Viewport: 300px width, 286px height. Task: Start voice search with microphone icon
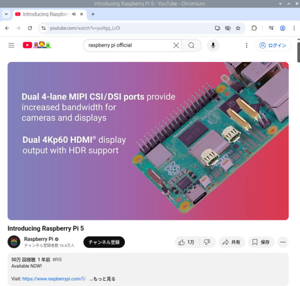click(x=213, y=45)
